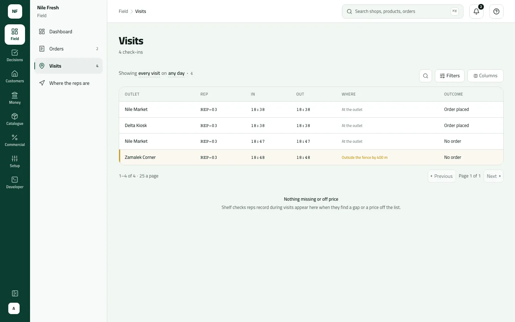Image resolution: width=515 pixels, height=322 pixels.
Task: Open the Money section
Action: pyautogui.click(x=15, y=98)
